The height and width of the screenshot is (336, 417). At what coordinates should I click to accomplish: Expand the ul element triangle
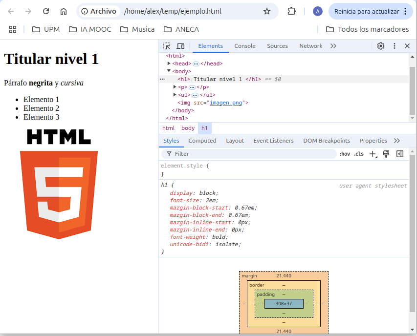(x=175, y=95)
